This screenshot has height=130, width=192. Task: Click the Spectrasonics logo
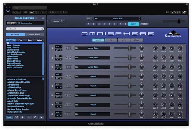click(x=173, y=34)
